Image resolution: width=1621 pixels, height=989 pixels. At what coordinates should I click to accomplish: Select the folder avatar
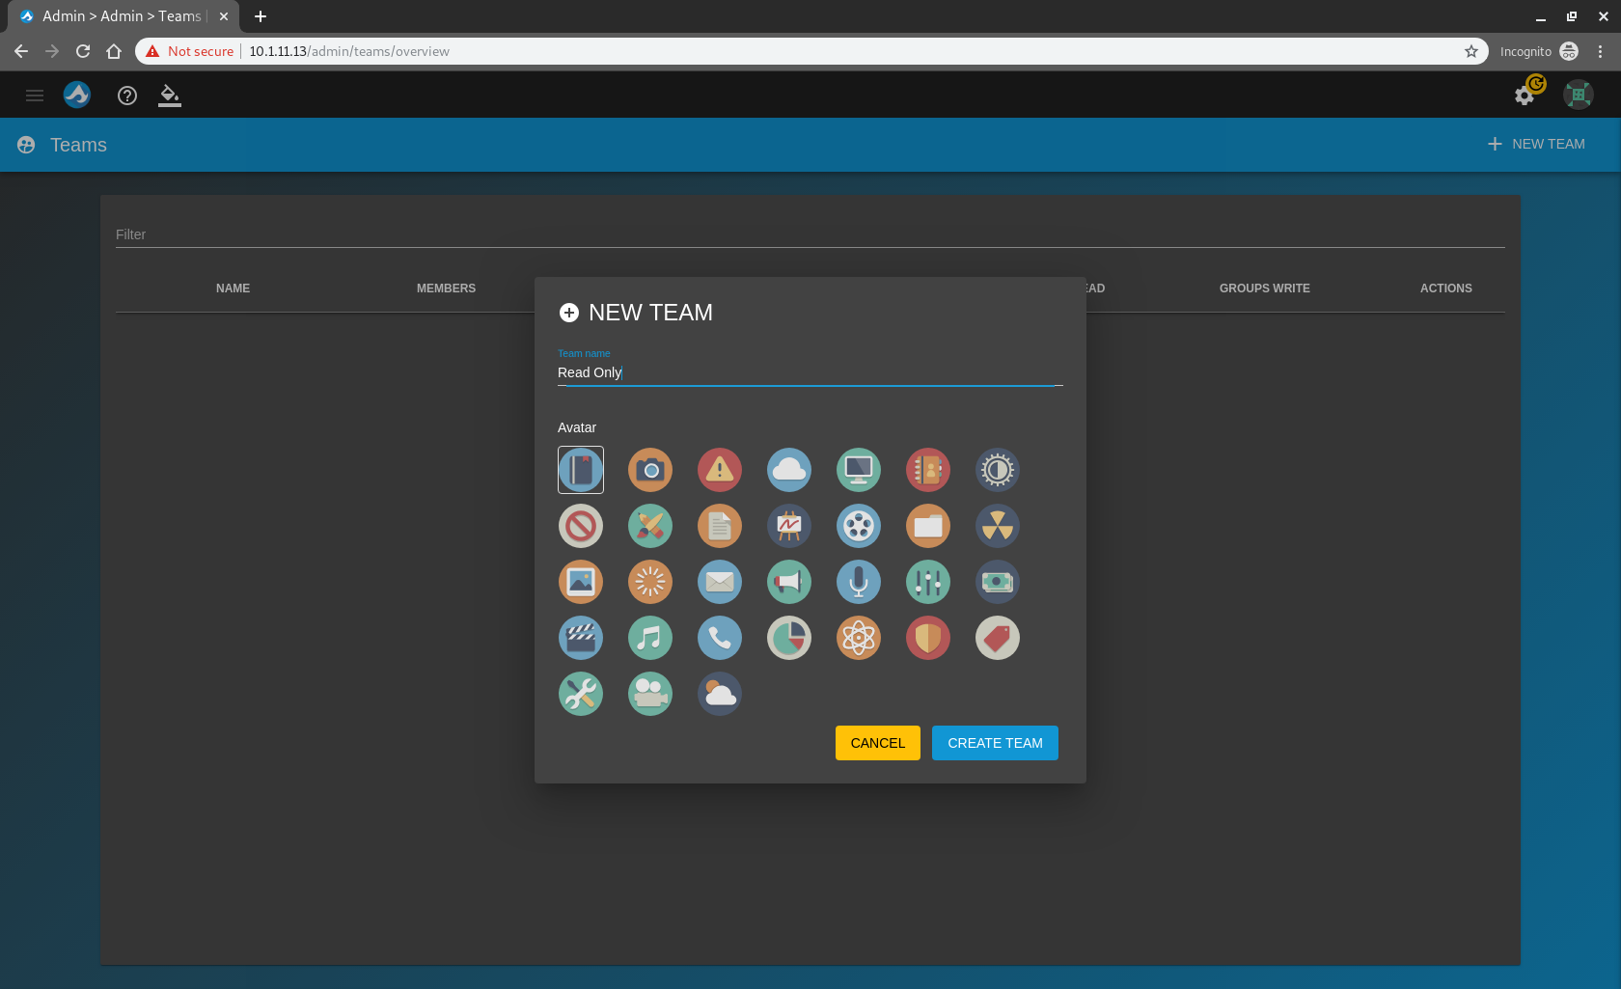point(928,526)
